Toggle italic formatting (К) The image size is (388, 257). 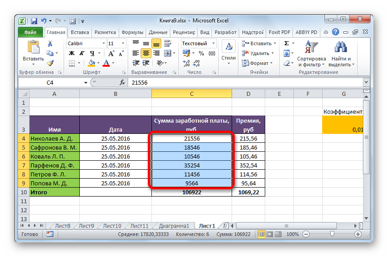point(80,53)
